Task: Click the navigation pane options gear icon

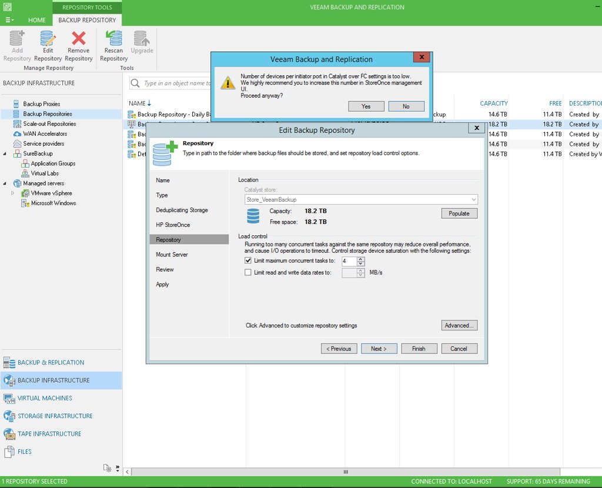Action: click(x=107, y=468)
